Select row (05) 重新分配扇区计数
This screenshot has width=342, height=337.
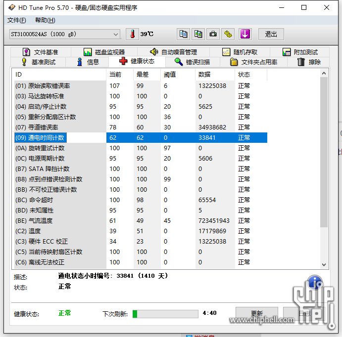click(x=141, y=117)
